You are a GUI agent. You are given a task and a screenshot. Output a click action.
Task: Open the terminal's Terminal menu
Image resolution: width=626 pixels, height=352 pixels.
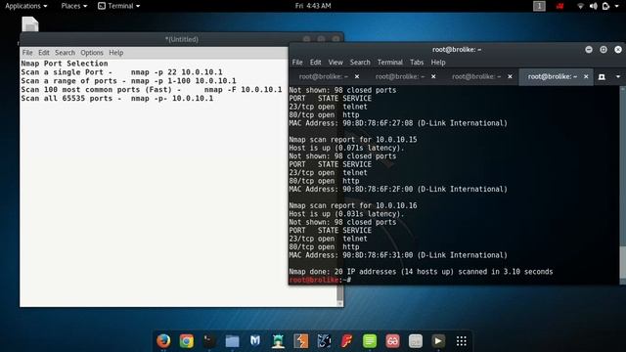(x=390, y=63)
